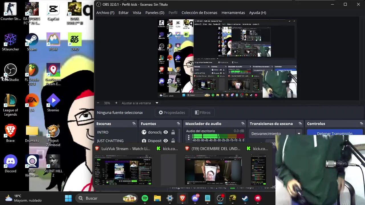Open EA SPORTS FC 26 desktop shortcut
The width and height of the screenshot is (365, 205).
(x=32, y=13)
